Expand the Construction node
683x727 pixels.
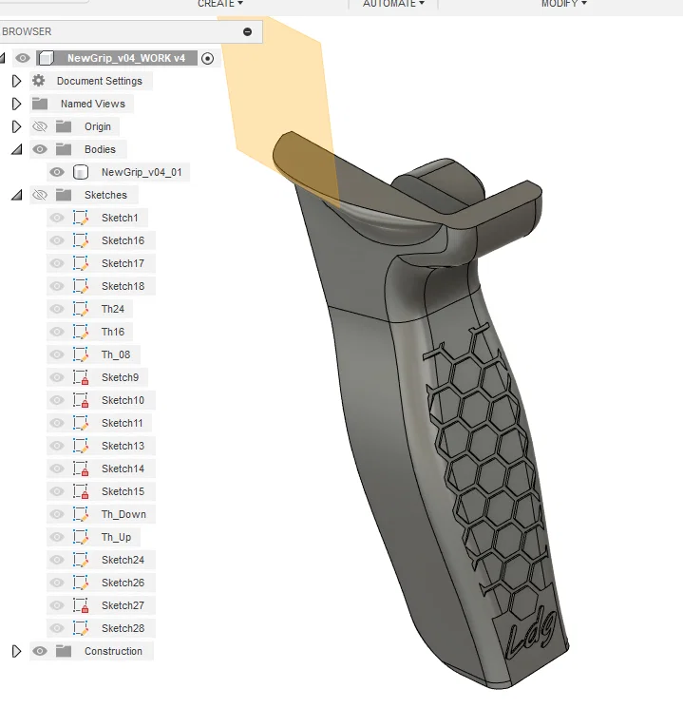pyautogui.click(x=16, y=651)
